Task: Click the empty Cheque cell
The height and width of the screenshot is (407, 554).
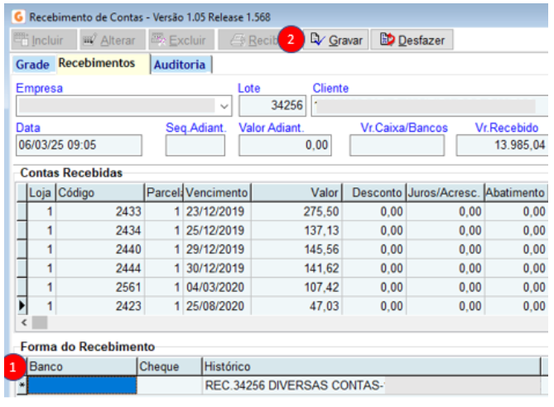Action: pos(170,385)
